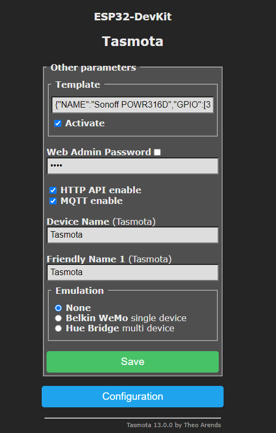The height and width of the screenshot is (433, 276).
Task: Click the Web Admin Password label text
Action: click(99, 152)
